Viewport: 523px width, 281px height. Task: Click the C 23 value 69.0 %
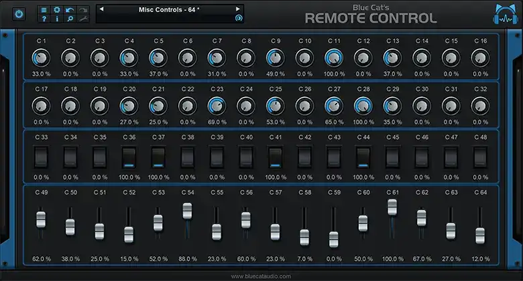click(217, 122)
